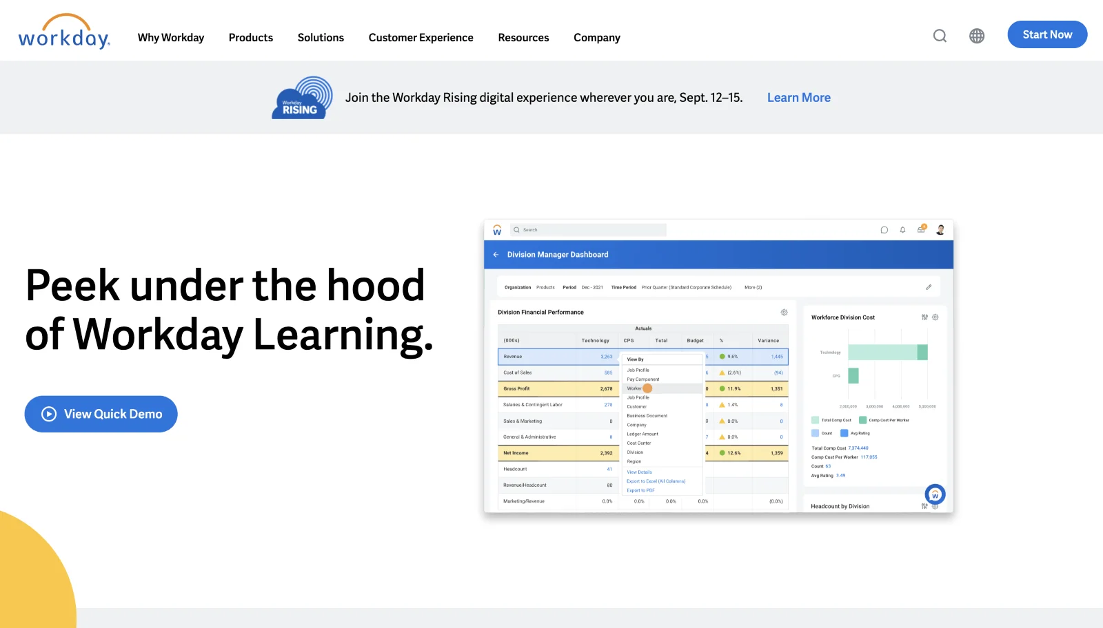This screenshot has width=1103, height=628.
Task: Click the Avg Rating legend swatch
Action: coord(844,433)
